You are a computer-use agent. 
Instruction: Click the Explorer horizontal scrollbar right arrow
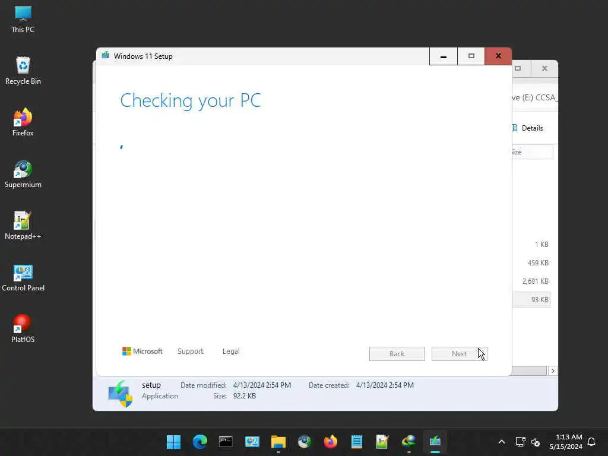click(x=553, y=370)
